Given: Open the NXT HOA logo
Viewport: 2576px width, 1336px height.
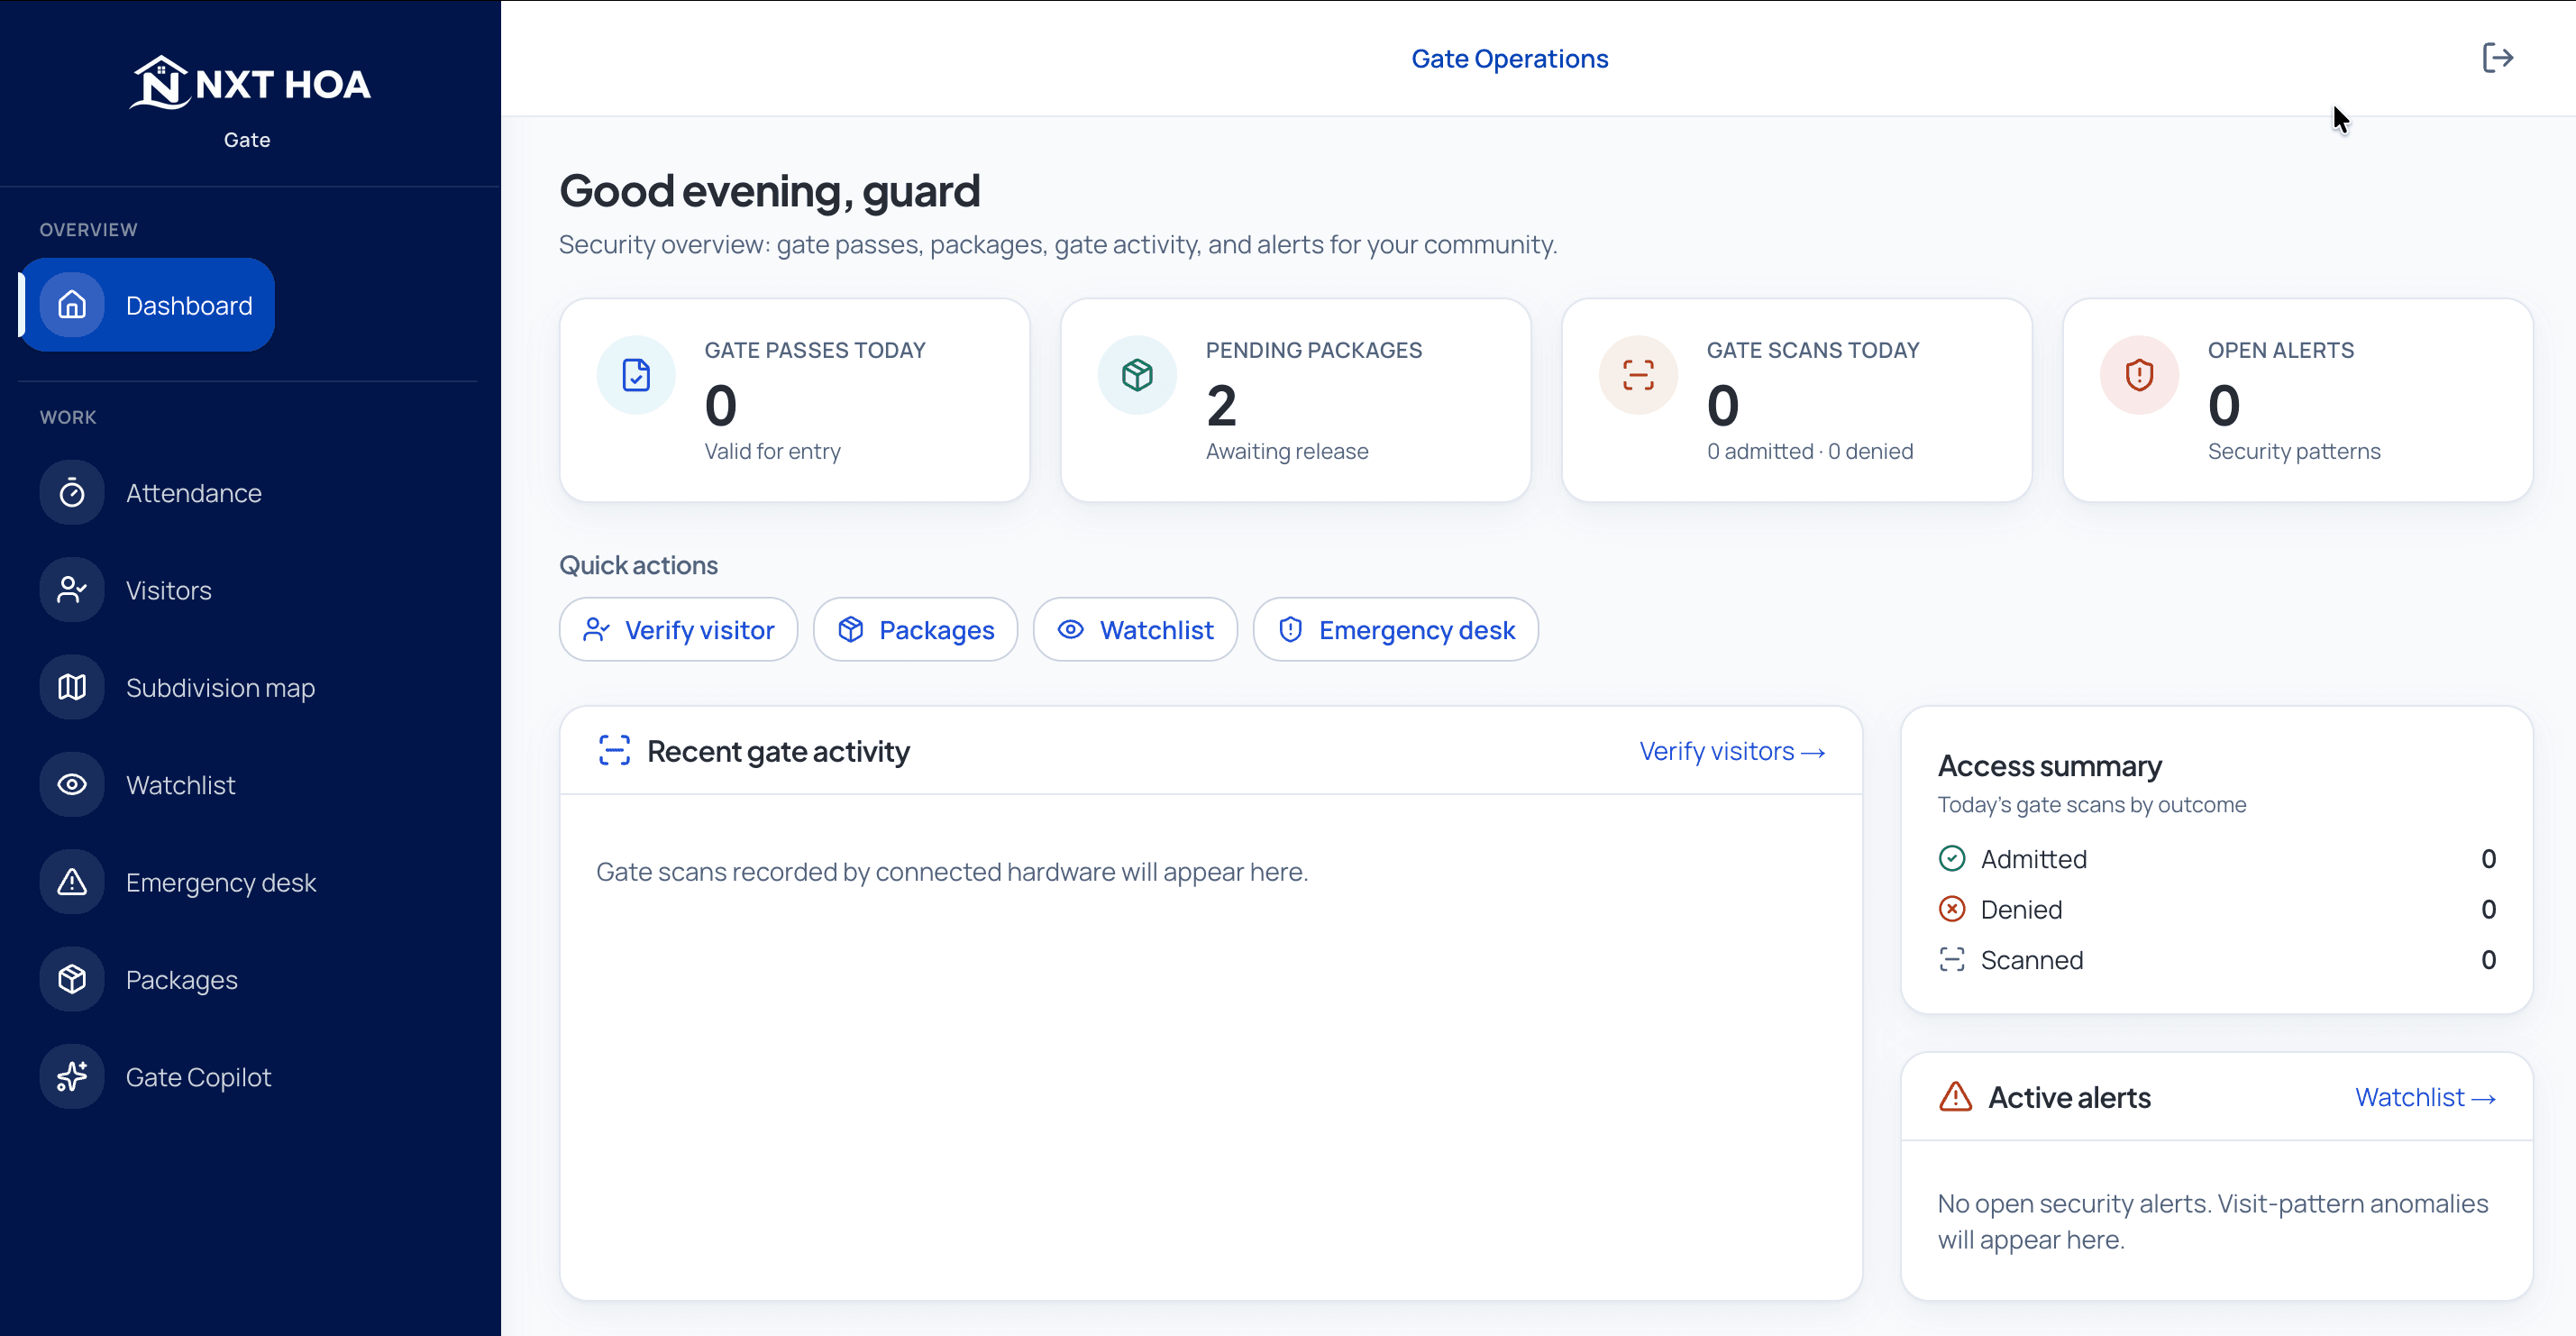Looking at the screenshot, I should pos(250,83).
